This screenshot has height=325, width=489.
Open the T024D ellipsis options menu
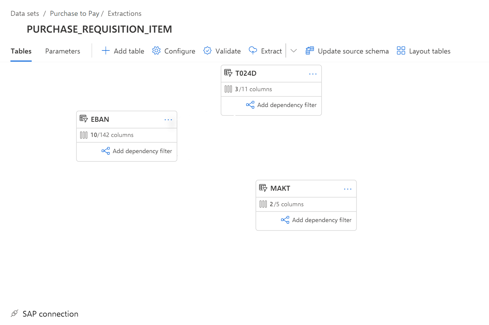coord(313,74)
